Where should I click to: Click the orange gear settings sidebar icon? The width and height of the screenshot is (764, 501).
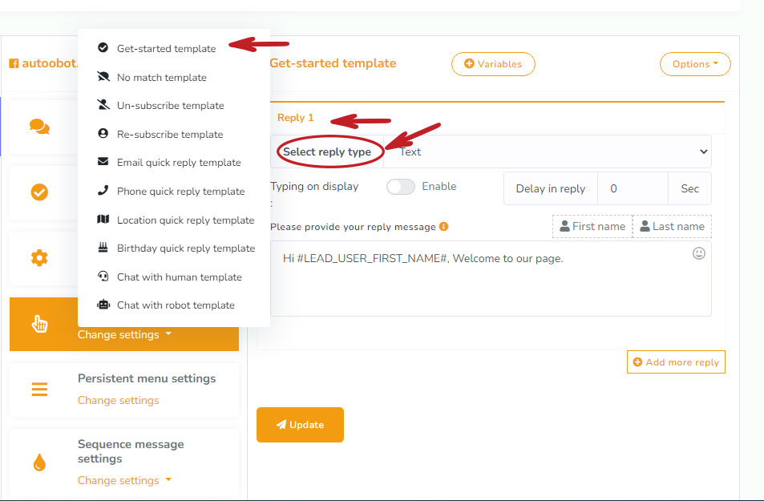point(39,258)
